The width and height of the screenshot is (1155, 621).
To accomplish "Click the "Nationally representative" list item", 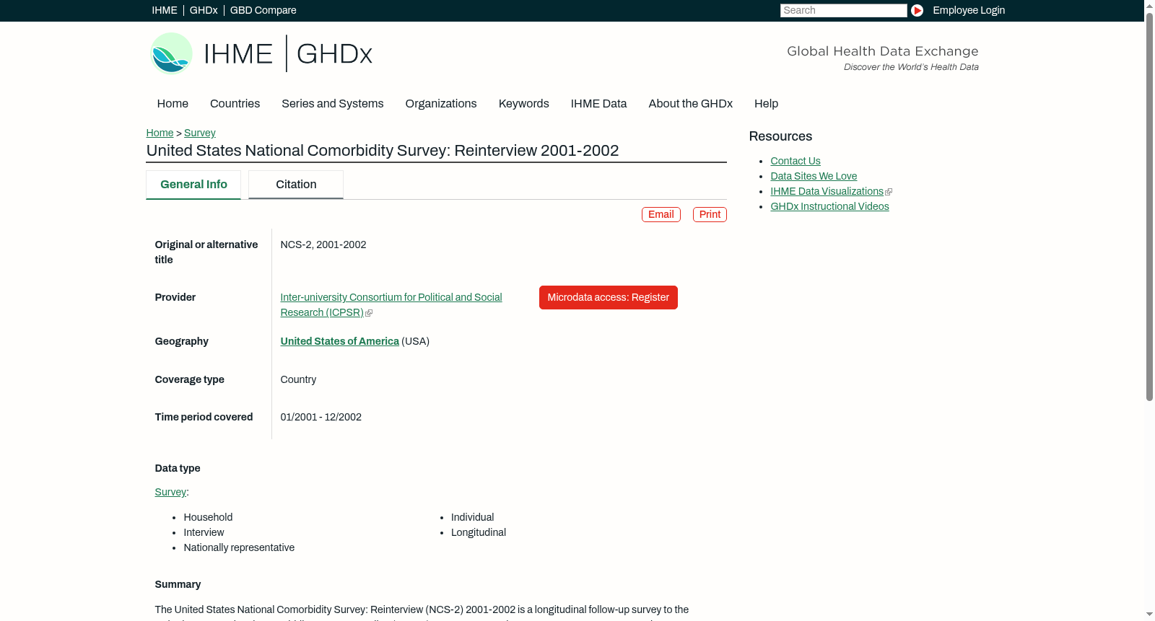I will click(239, 548).
